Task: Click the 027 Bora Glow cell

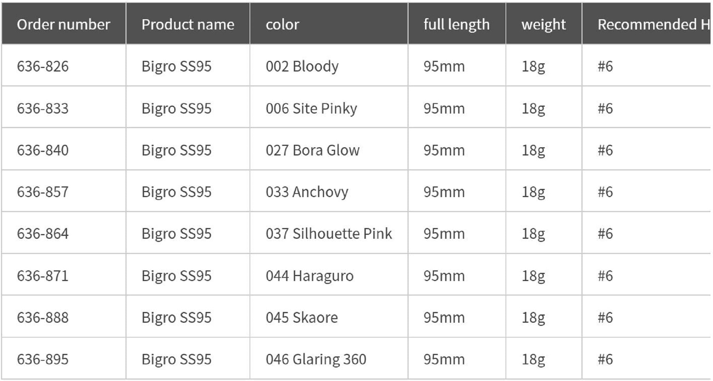Action: coord(312,150)
